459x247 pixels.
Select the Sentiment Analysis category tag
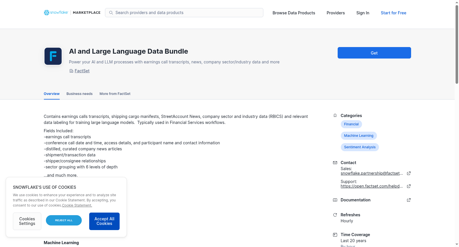[x=360, y=147]
